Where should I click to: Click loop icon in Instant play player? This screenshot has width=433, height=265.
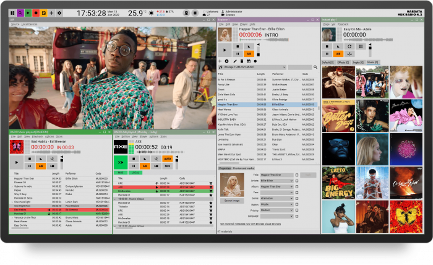[349, 46]
